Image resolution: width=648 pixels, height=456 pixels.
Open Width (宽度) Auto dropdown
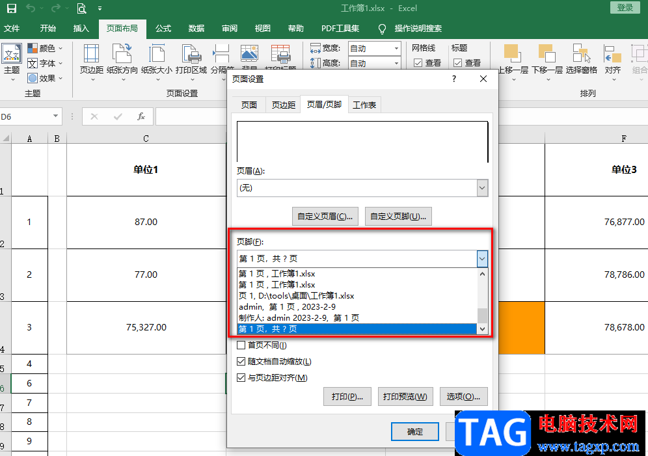click(396, 48)
